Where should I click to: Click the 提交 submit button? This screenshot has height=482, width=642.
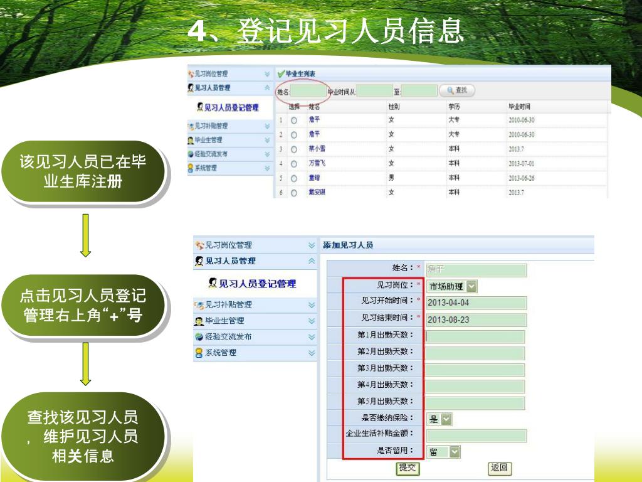pyautogui.click(x=408, y=468)
